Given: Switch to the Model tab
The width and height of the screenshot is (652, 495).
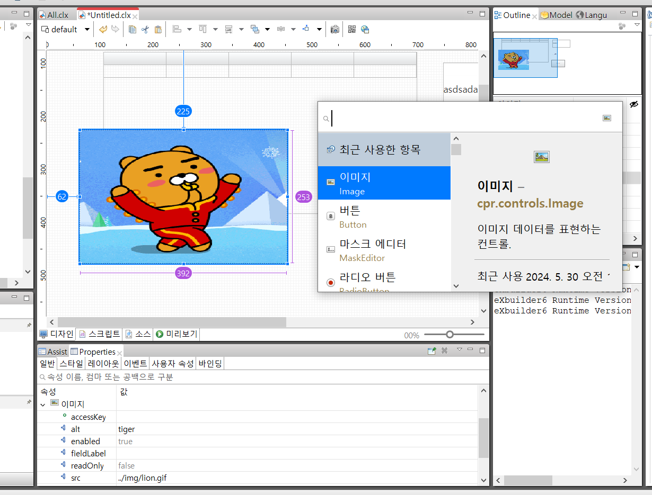Looking at the screenshot, I should pyautogui.click(x=557, y=15).
